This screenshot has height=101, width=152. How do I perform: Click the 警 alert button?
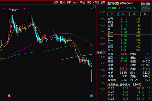[x=145, y=14]
